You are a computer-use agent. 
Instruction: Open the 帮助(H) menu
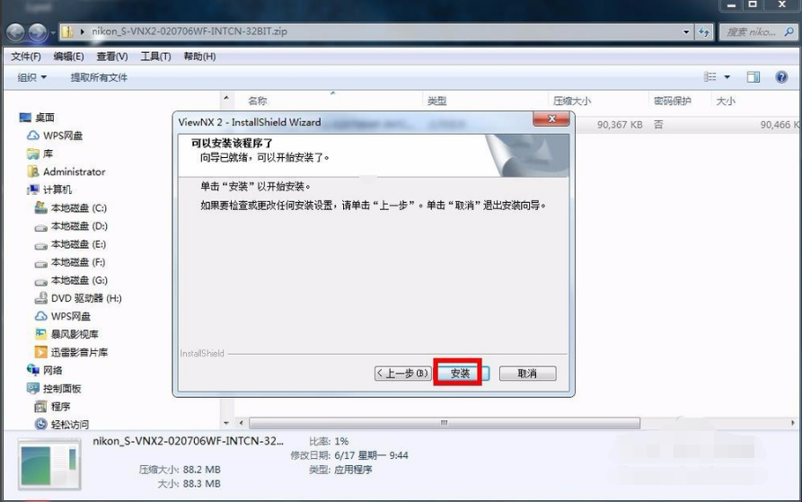[199, 57]
